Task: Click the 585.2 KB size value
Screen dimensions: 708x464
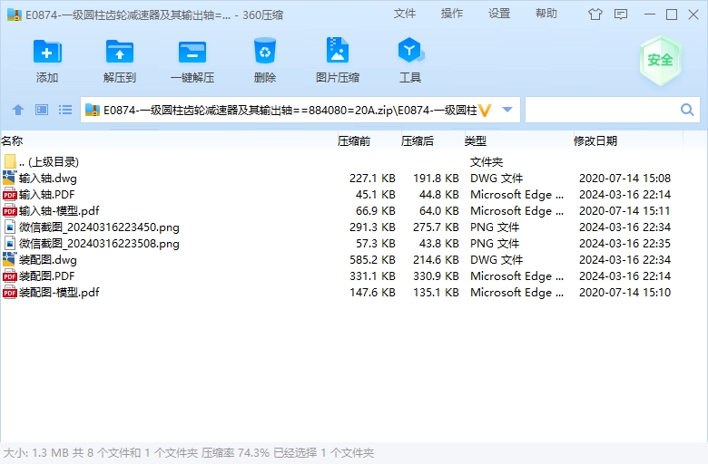Action: click(x=372, y=260)
